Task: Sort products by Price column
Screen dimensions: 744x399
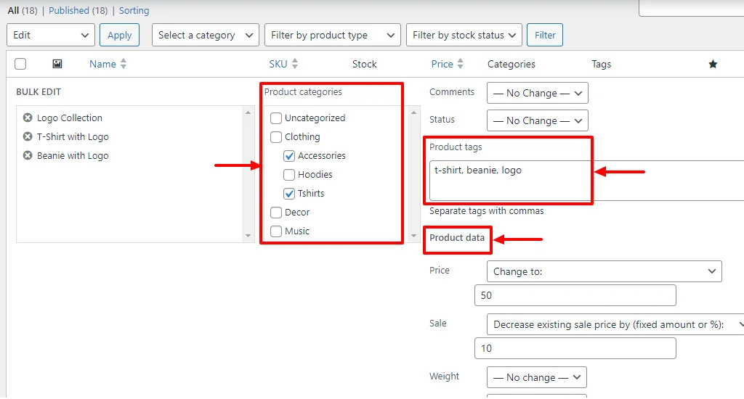Action: point(447,64)
